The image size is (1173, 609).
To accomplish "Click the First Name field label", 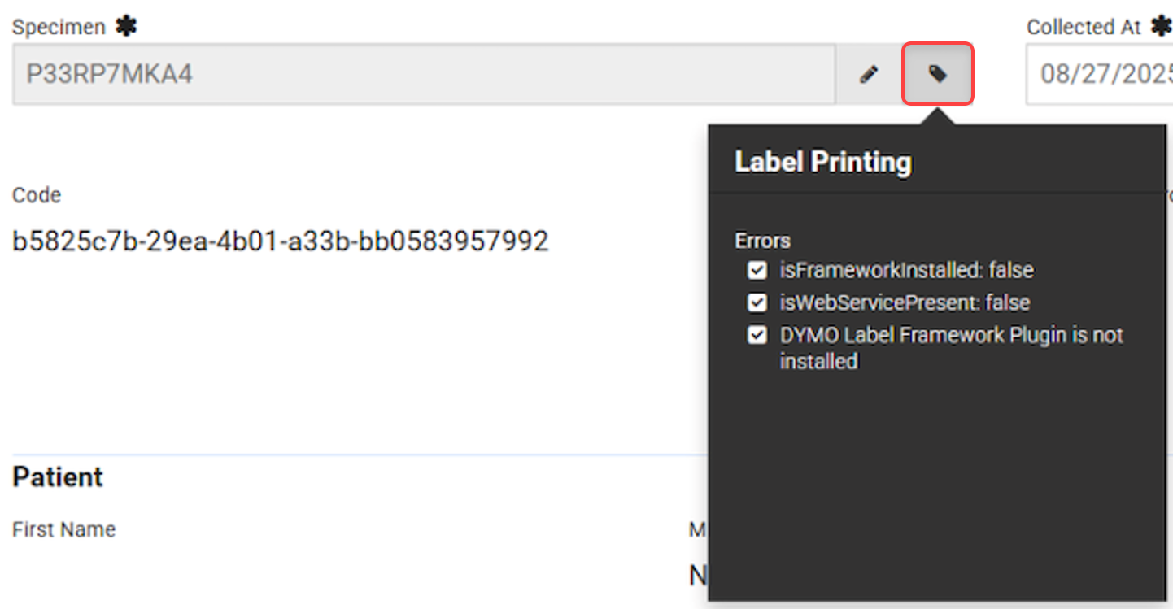I will (x=63, y=529).
